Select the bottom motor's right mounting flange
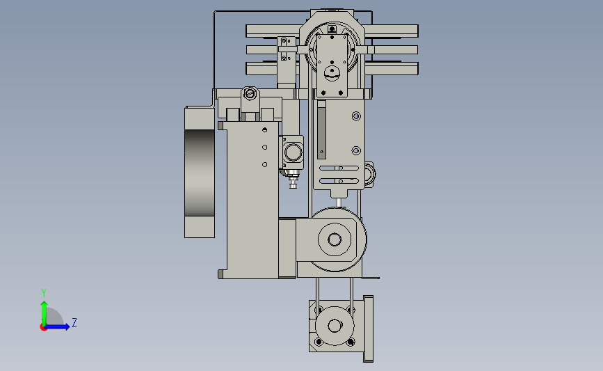603x371 pixels. coord(368,329)
